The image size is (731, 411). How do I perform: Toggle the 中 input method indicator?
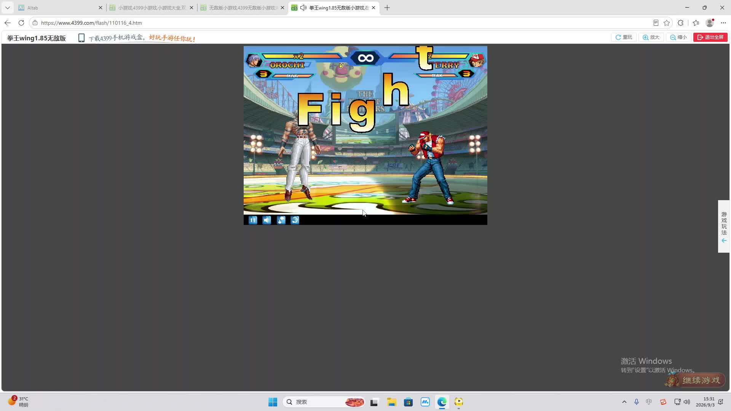(x=649, y=402)
